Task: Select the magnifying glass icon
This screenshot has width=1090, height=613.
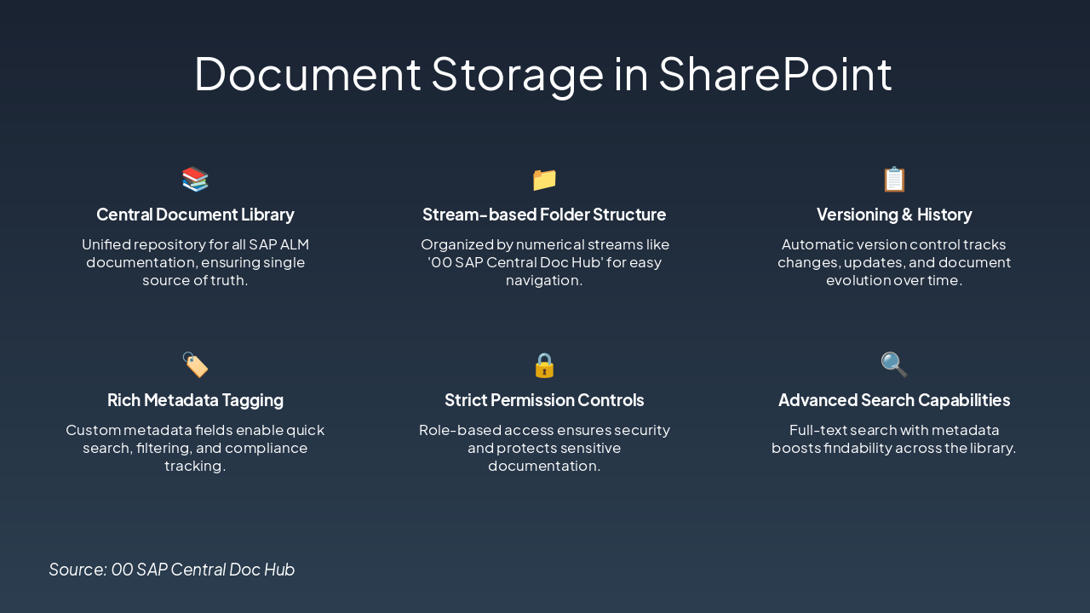Action: click(893, 365)
